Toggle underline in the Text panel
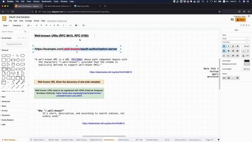252x142 pixels. (233, 46)
